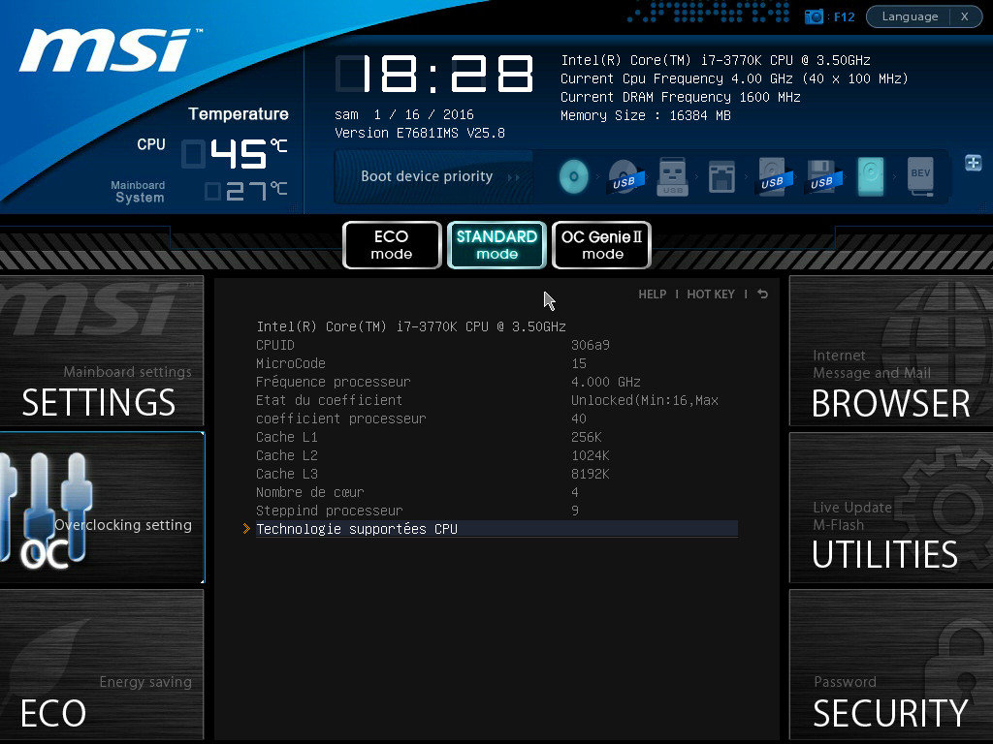Click the Steppind processeur row

pyautogui.click(x=496, y=511)
